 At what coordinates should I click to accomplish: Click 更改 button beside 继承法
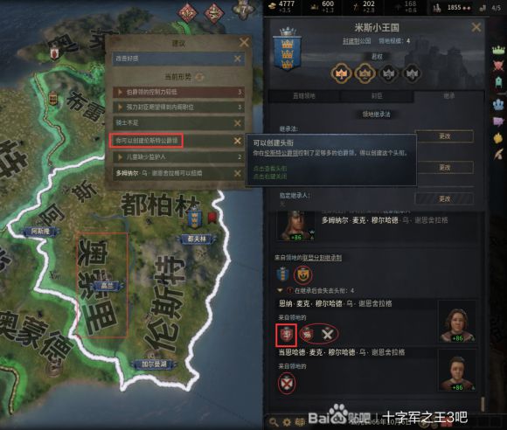tap(444, 136)
